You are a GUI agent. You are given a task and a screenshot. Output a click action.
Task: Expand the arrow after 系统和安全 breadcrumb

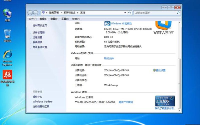coord(78,13)
